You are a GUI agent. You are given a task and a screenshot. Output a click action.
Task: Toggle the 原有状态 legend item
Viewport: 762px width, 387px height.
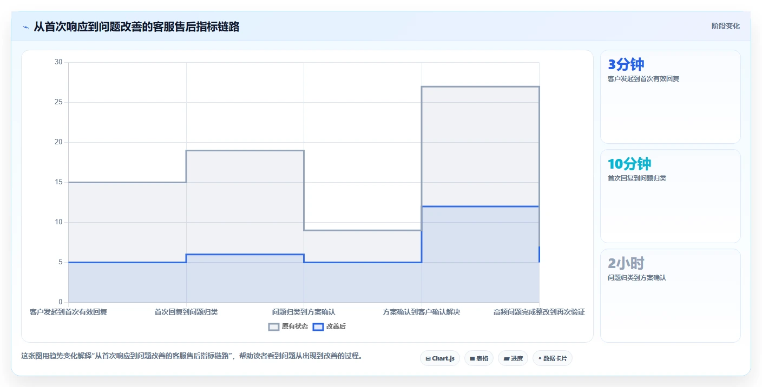[288, 326]
